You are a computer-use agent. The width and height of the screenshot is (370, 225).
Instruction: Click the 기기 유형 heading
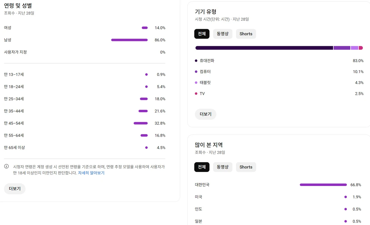206,12
